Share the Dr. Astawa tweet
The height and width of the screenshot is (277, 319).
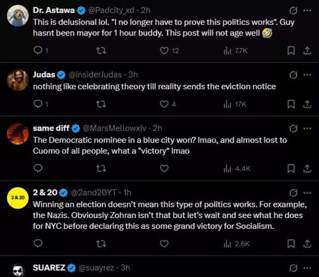coord(307,50)
